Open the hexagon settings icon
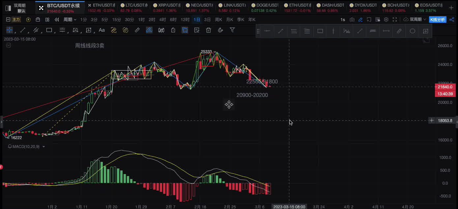This screenshot has height=209, width=458. tap(386, 19)
